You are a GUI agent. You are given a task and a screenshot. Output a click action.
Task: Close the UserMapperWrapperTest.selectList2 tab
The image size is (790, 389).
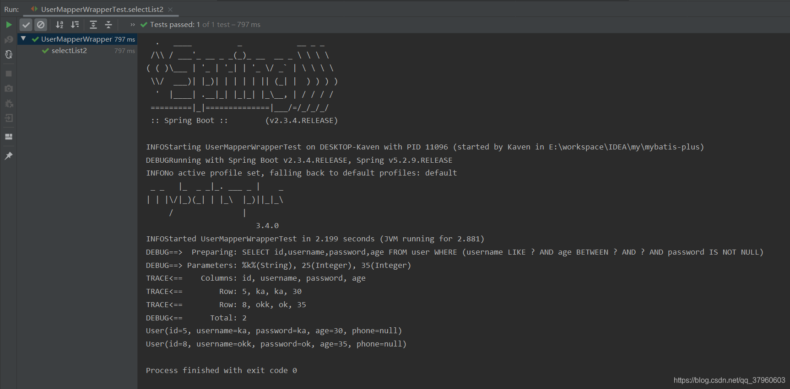pos(171,9)
